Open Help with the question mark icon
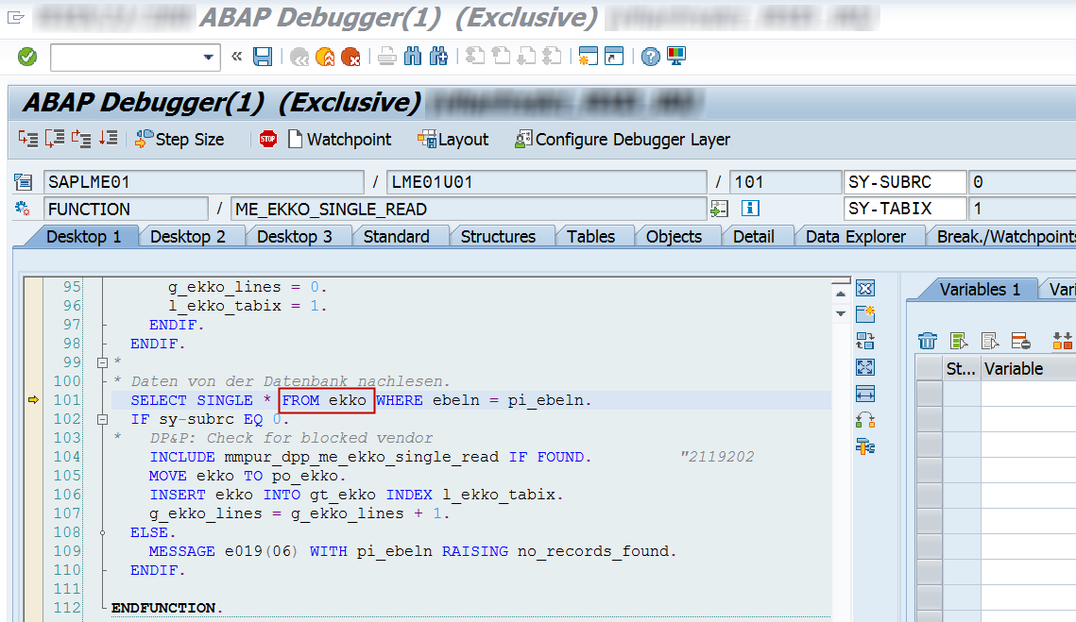 point(649,57)
